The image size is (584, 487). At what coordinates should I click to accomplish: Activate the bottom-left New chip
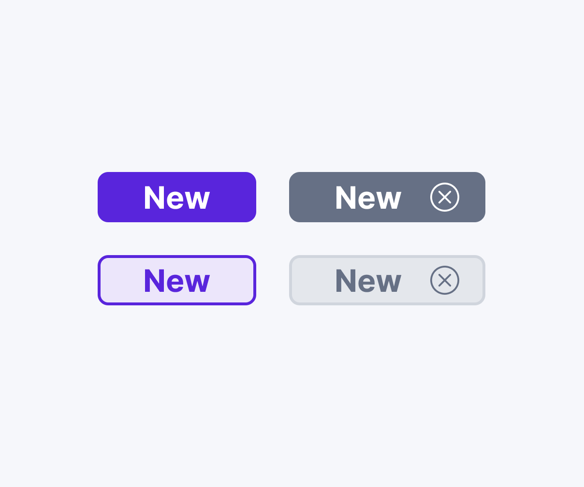click(x=176, y=280)
